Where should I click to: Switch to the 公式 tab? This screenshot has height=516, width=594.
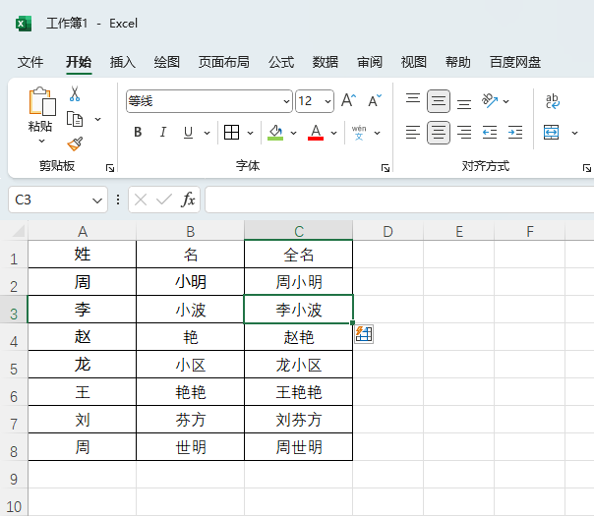pyautogui.click(x=281, y=62)
